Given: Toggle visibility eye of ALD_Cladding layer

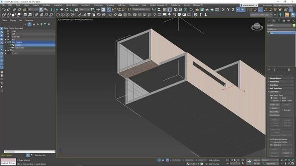Looking at the screenshot, I should click(x=8, y=42).
